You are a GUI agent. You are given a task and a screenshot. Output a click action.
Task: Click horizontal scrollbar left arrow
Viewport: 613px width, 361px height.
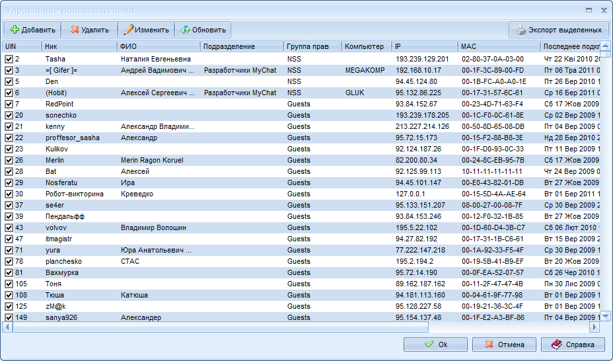coord(7,327)
